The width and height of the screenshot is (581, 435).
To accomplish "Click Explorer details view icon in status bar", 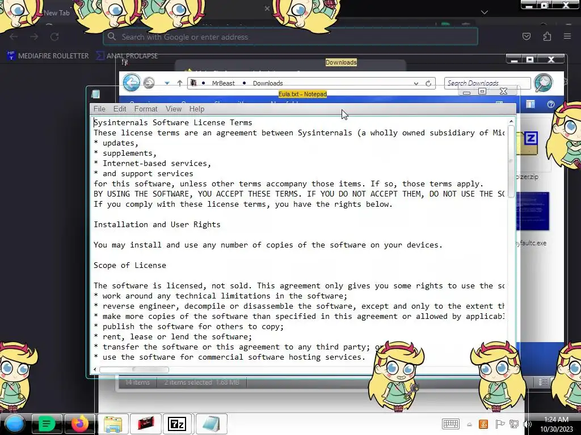I will coord(542,382).
